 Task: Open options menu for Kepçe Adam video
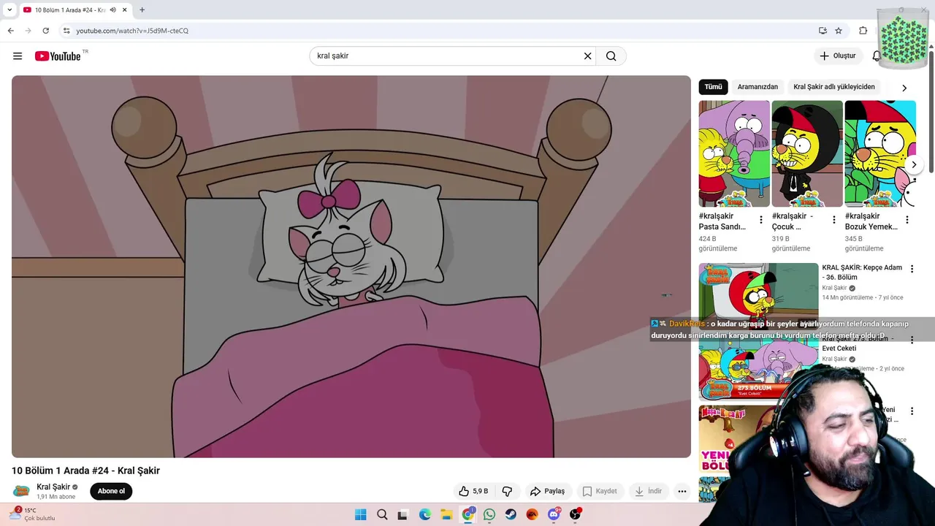tap(912, 269)
